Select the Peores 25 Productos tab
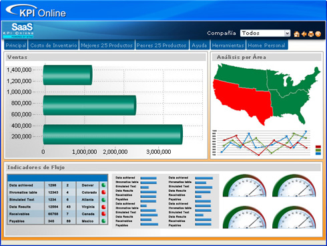The height and width of the screenshot is (246, 327). click(x=161, y=45)
